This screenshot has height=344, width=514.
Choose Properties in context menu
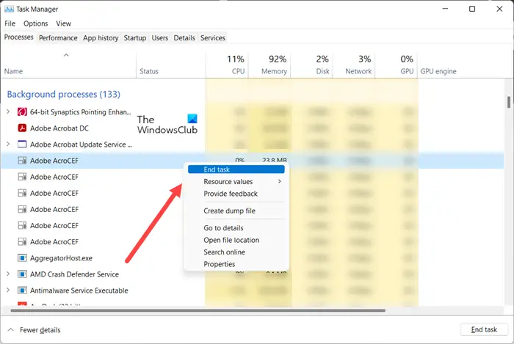point(236,264)
